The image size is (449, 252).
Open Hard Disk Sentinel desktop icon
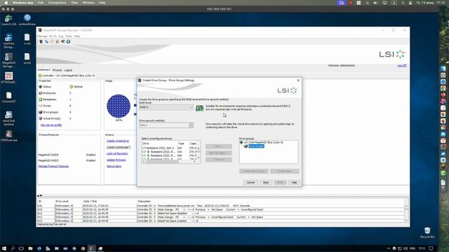pyautogui.click(x=8, y=118)
